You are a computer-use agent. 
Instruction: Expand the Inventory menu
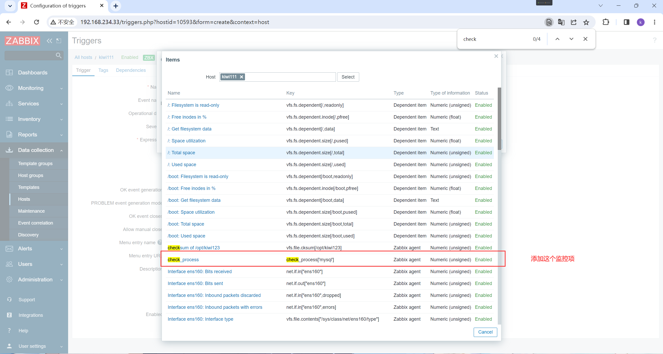coord(34,119)
